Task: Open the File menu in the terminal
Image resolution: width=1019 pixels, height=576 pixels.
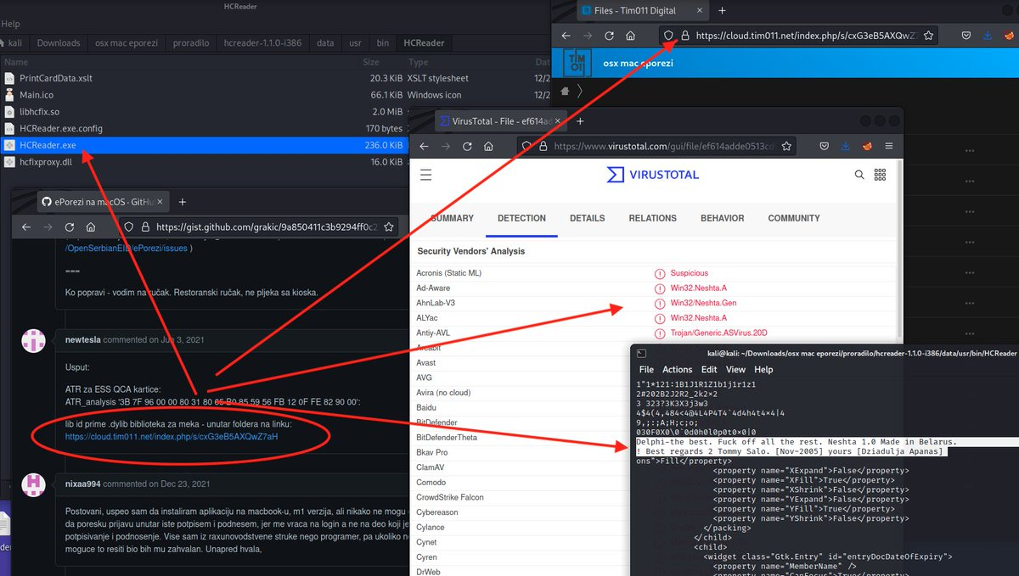Action: pyautogui.click(x=646, y=370)
